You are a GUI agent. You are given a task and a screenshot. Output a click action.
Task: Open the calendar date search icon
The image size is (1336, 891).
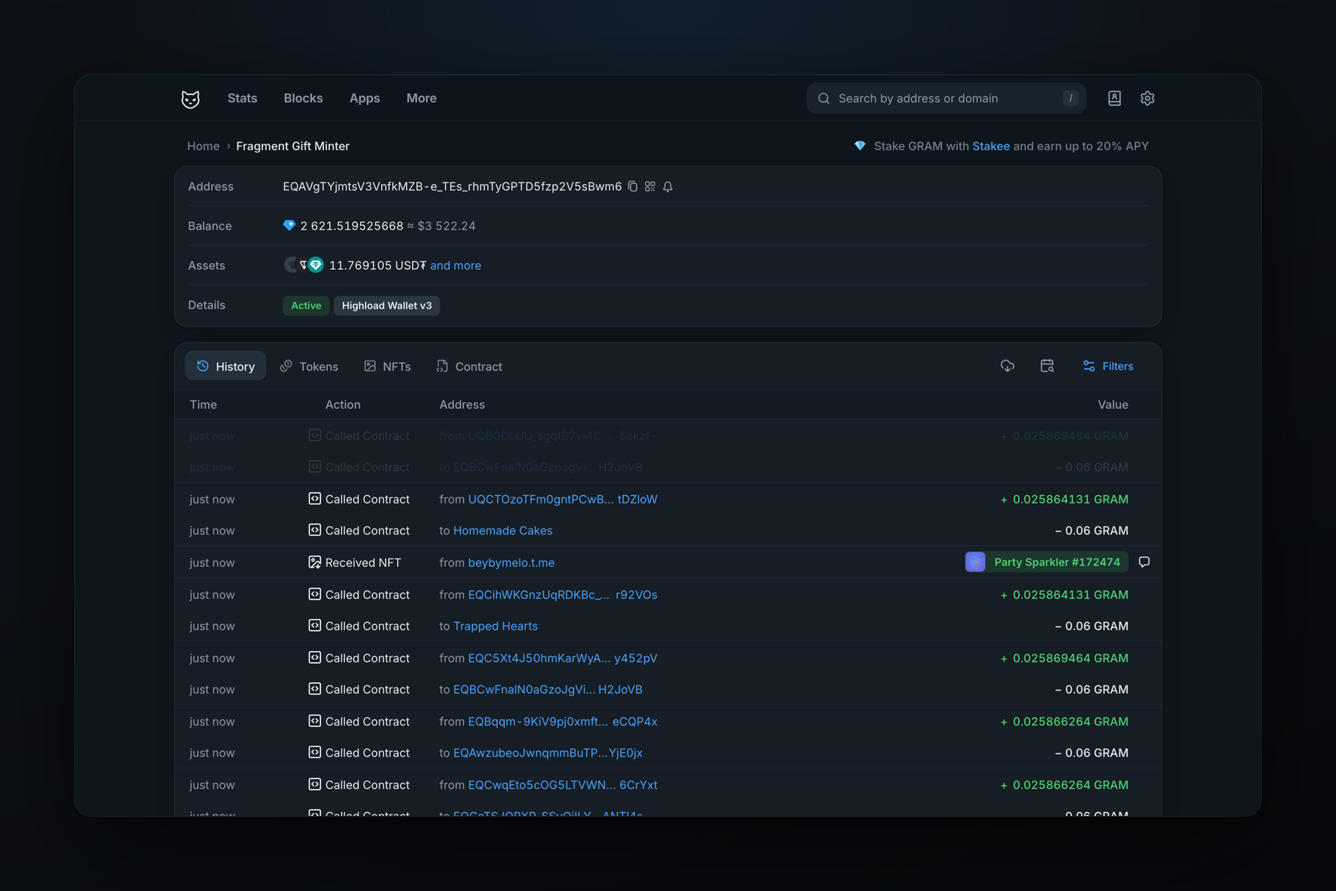[x=1047, y=366]
